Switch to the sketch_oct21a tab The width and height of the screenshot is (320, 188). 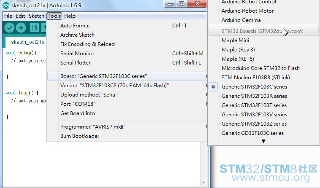click(28, 42)
